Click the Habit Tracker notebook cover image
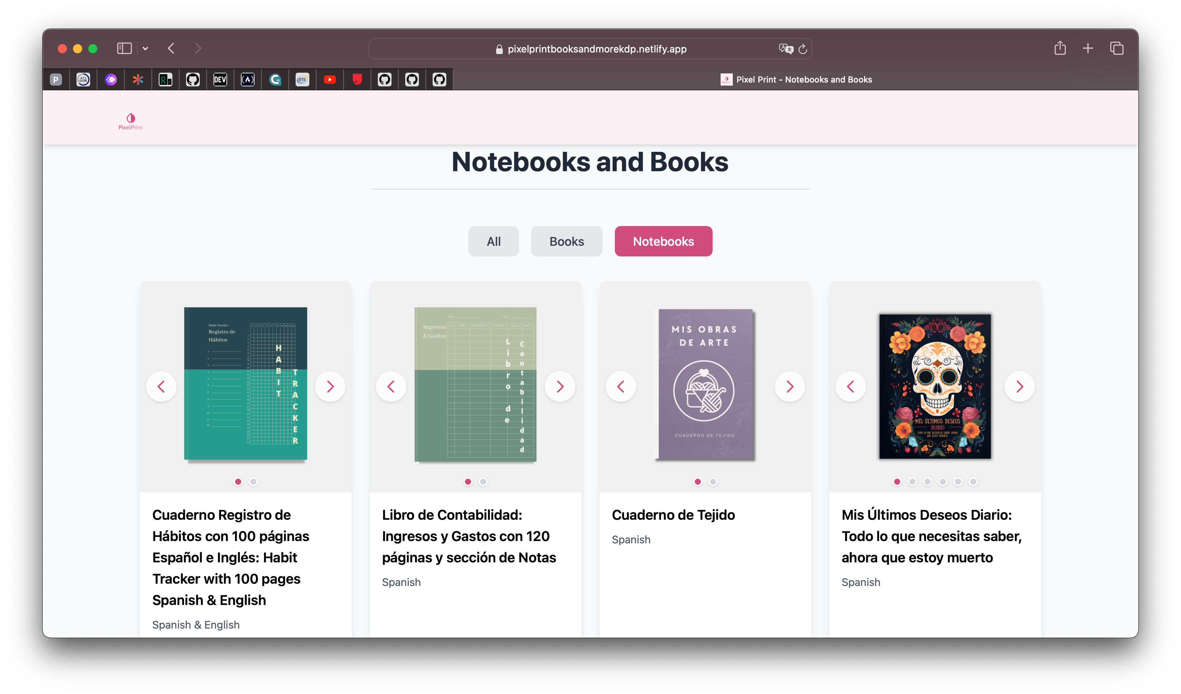Image resolution: width=1181 pixels, height=694 pixels. 245,384
